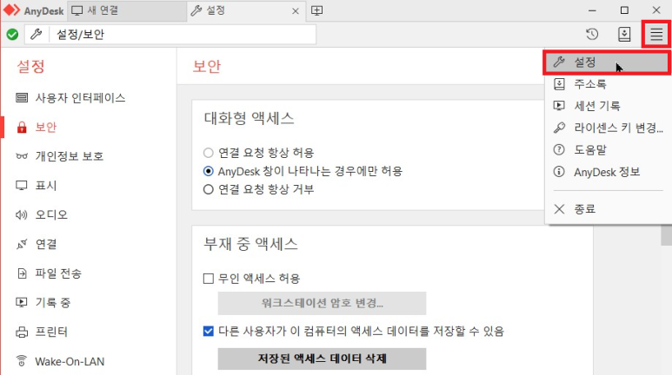This screenshot has width=672, height=375.
Task: Click the printer icon beside 프린터
Action: click(22, 332)
